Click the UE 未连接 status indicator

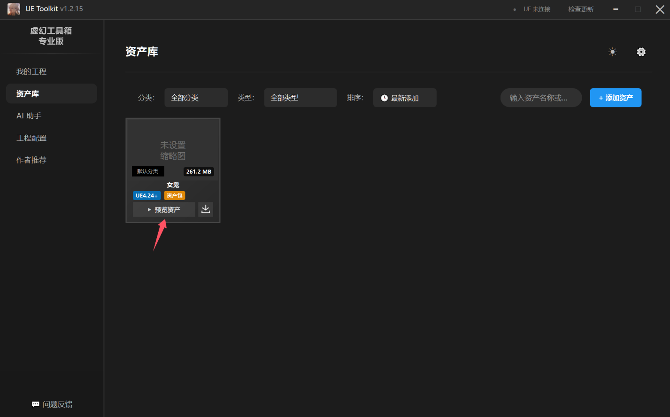click(532, 9)
